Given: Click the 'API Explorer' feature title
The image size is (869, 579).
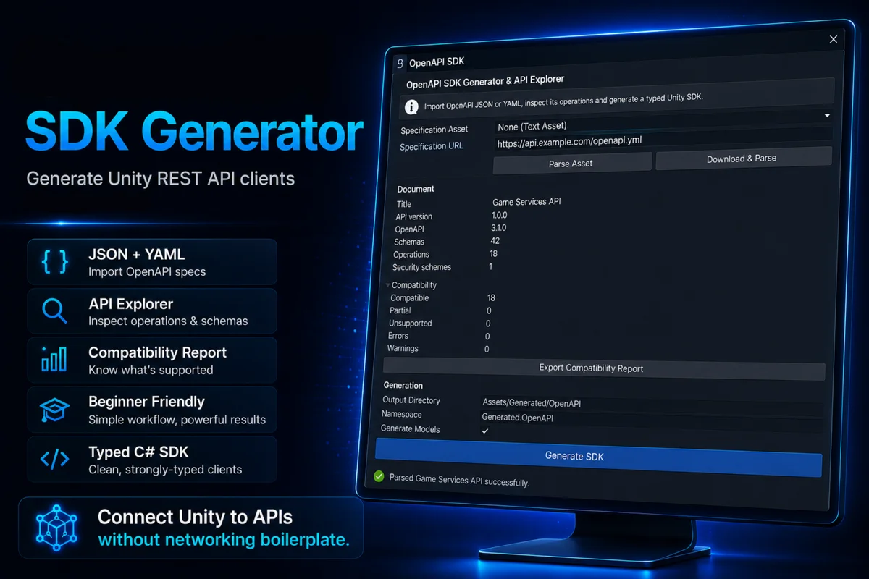Looking at the screenshot, I should point(130,304).
